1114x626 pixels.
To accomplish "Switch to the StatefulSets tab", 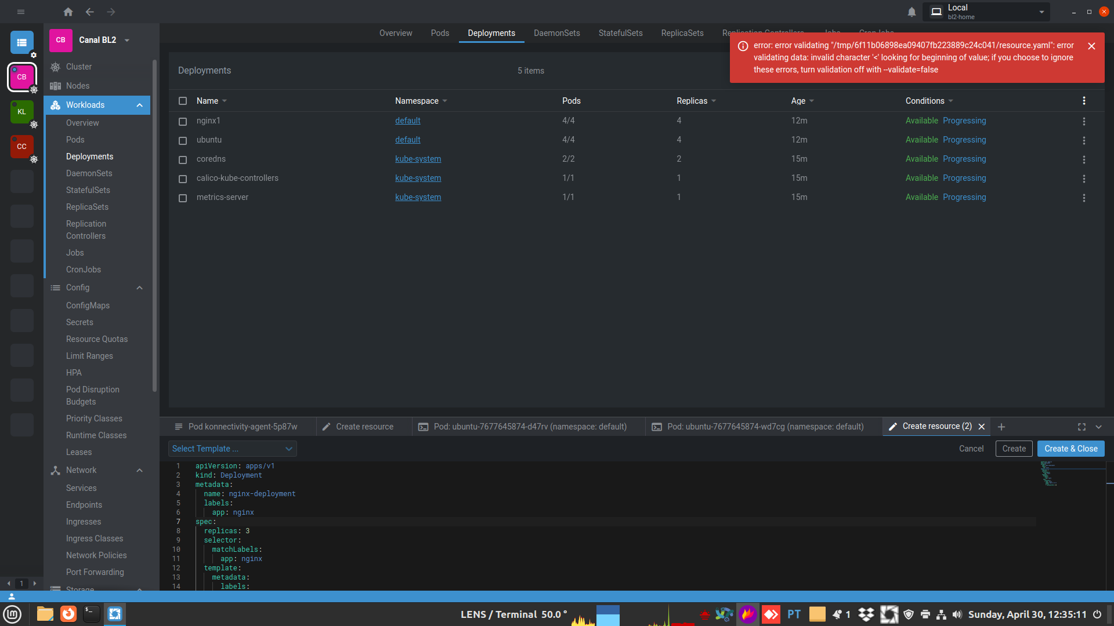I will [620, 33].
